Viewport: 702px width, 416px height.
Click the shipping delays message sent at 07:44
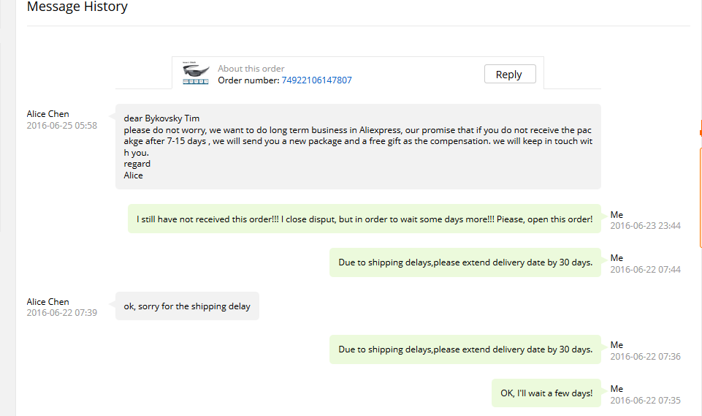click(465, 262)
